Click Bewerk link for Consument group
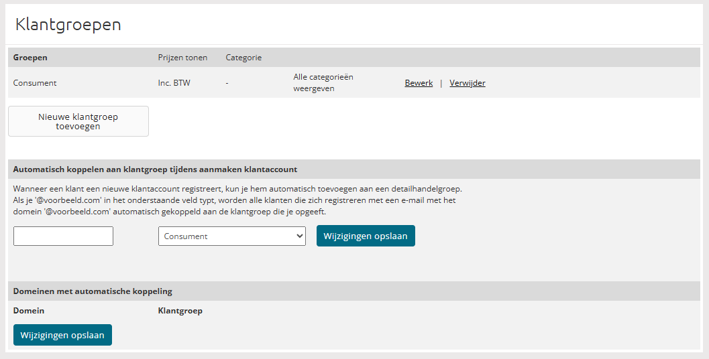709x359 pixels. (419, 83)
